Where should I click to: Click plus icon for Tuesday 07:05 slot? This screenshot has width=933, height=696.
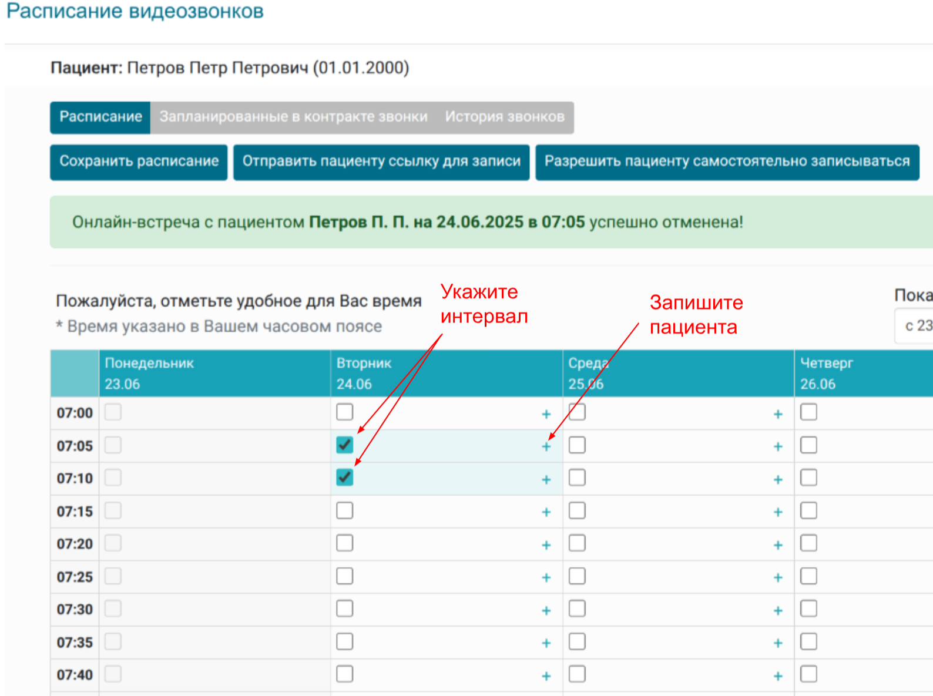click(546, 447)
